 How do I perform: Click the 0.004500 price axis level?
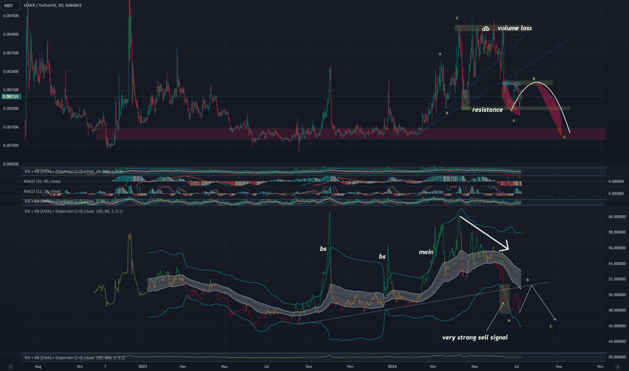click(11, 16)
